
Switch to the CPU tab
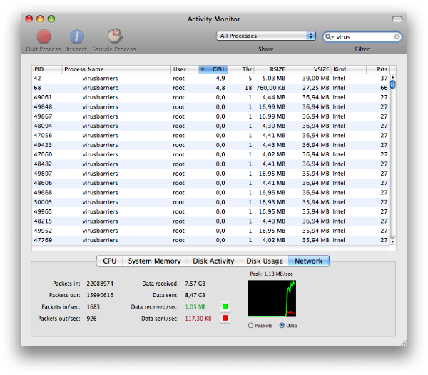(109, 261)
